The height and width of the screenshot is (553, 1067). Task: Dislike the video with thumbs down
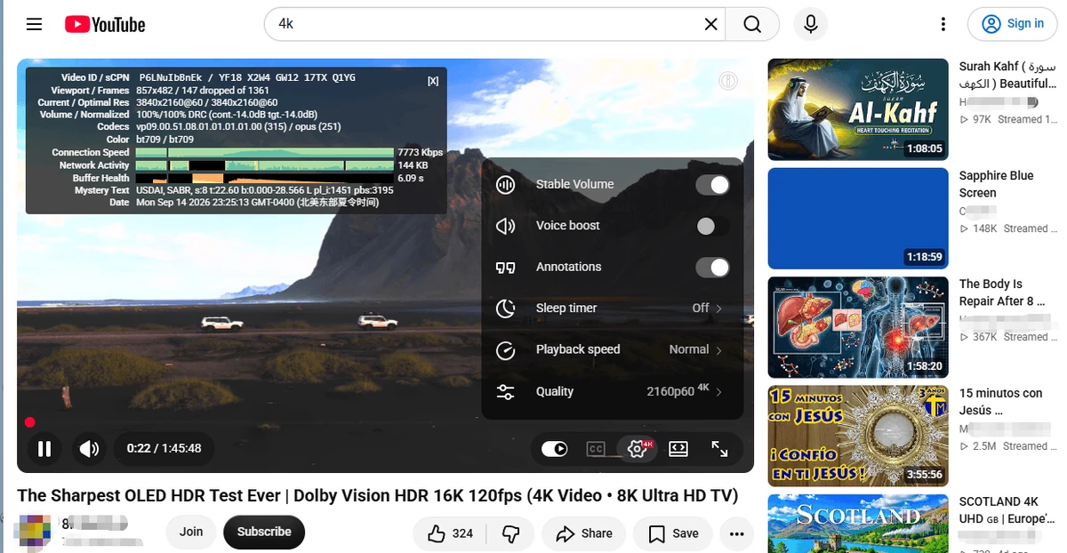(510, 533)
